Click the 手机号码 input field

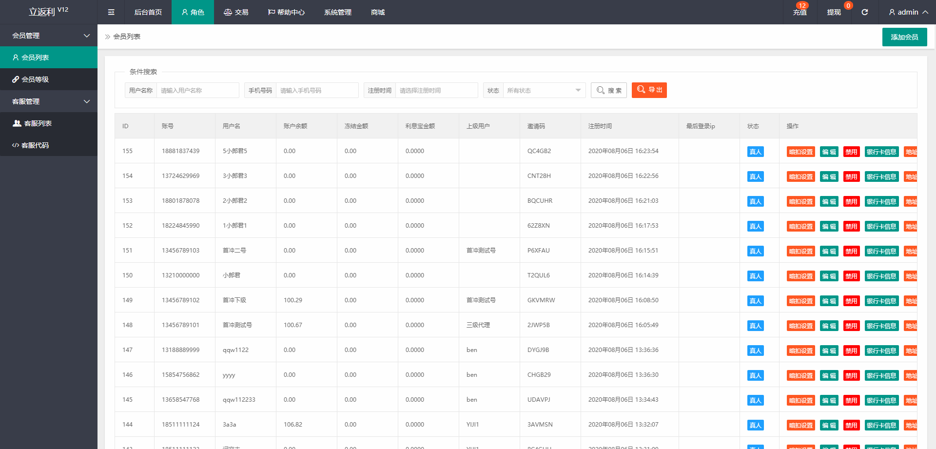pyautogui.click(x=317, y=90)
